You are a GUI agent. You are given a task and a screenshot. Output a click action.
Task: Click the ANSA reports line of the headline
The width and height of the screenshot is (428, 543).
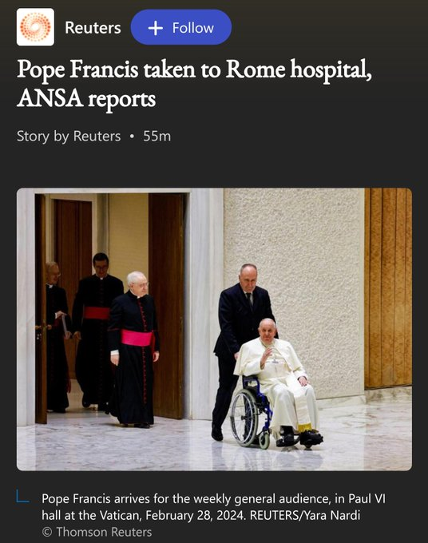86,98
